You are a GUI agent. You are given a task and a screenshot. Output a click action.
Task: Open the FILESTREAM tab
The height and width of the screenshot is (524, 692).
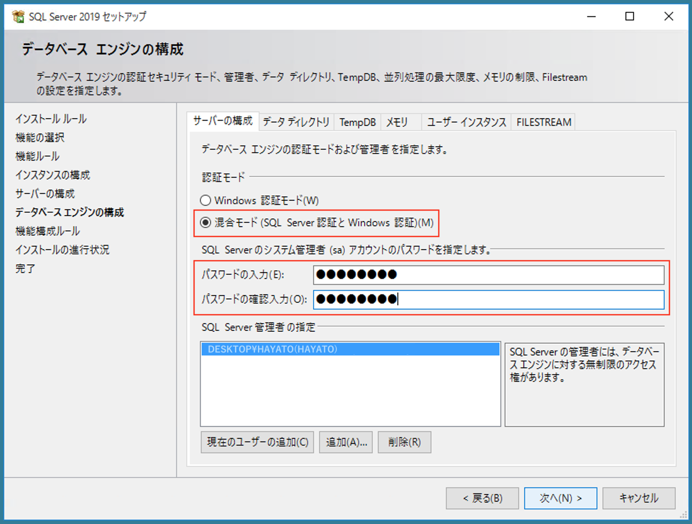coord(543,122)
